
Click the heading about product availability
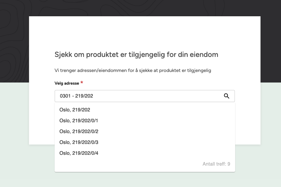tap(136, 55)
